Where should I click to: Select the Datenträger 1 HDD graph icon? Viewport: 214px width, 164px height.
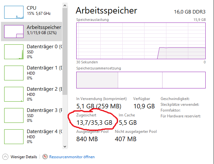click(x=14, y=73)
